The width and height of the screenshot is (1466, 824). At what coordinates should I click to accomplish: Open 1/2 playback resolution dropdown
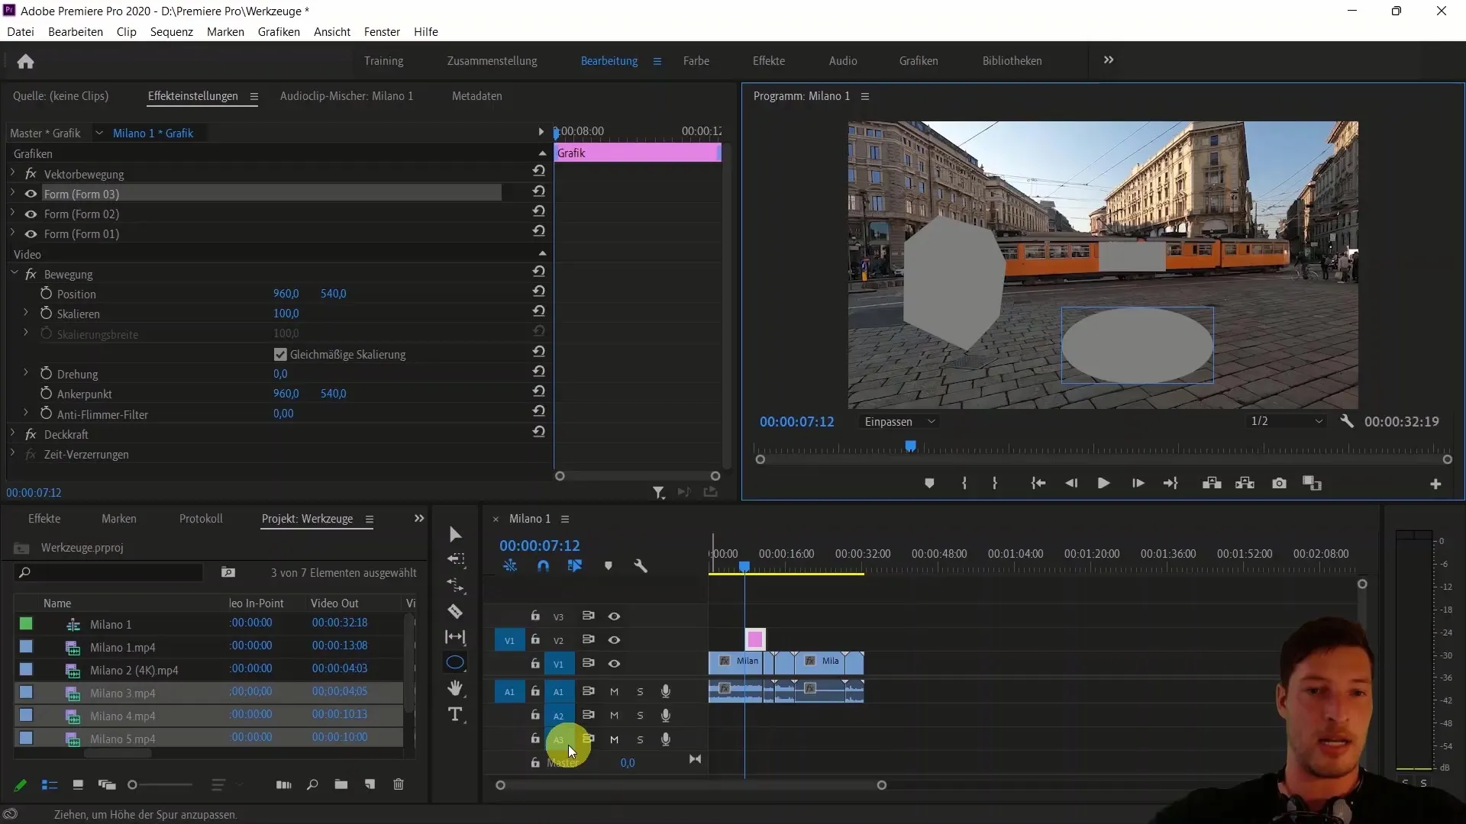(1287, 421)
